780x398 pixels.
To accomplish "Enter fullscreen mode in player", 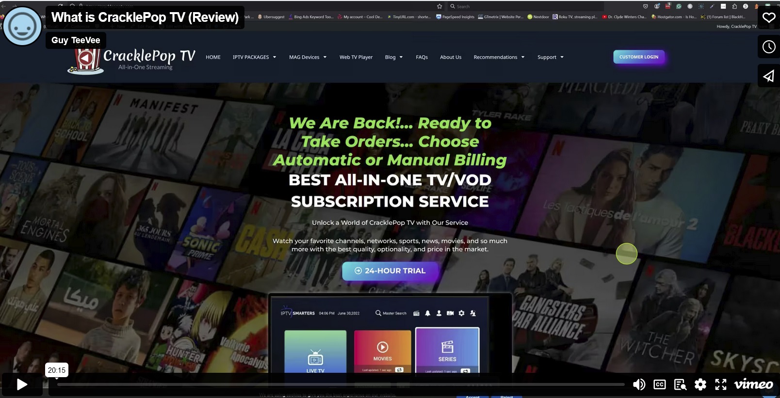I will click(721, 384).
